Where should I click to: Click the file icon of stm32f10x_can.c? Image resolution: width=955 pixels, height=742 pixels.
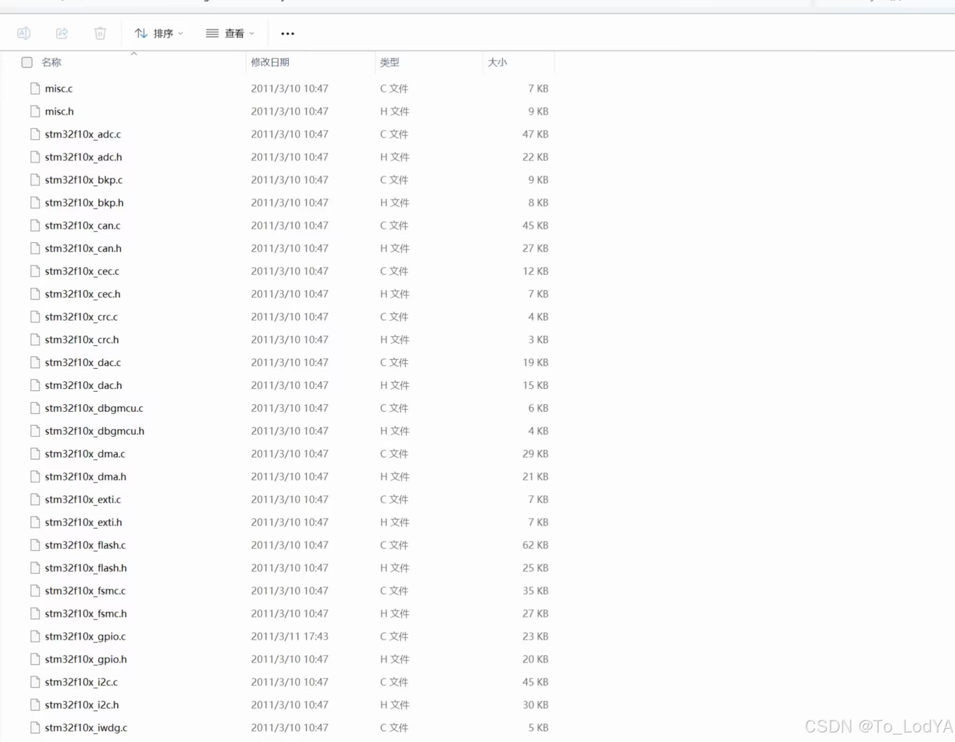(35, 225)
